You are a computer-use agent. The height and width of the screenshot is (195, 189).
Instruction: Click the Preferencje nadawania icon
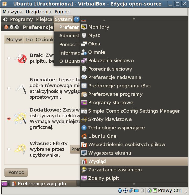(84, 77)
